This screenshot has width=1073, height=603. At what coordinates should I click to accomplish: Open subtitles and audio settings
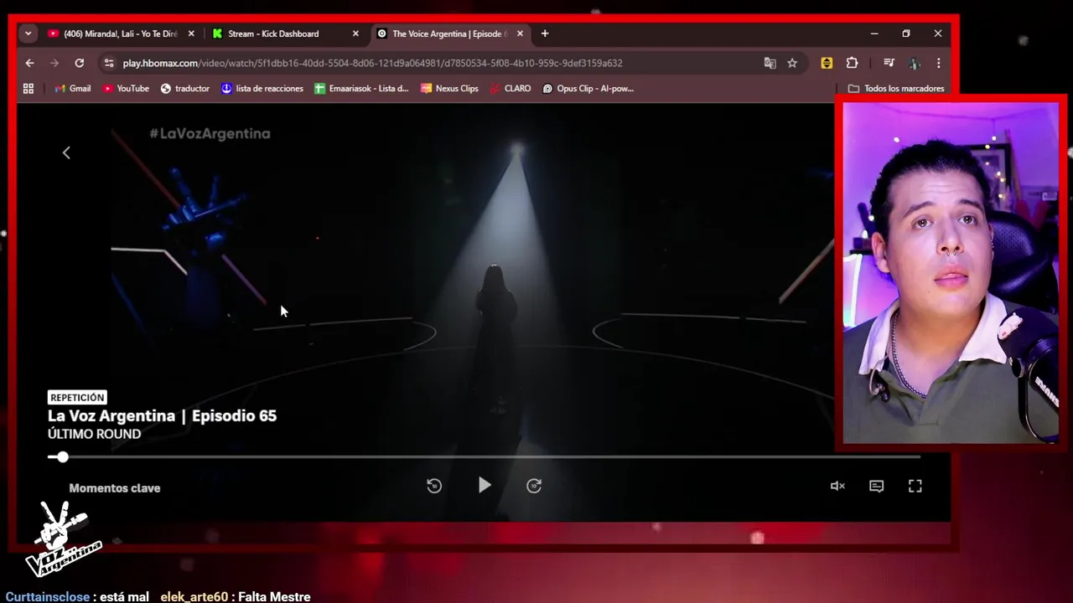[x=876, y=486]
